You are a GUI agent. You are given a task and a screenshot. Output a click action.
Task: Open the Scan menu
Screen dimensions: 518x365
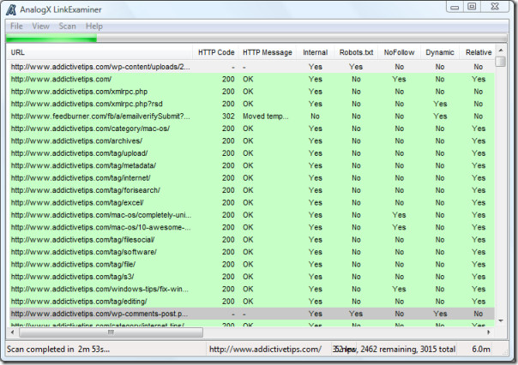click(67, 26)
